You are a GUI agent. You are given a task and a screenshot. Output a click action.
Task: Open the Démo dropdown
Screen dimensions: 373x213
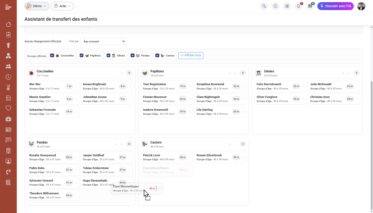[37, 6]
